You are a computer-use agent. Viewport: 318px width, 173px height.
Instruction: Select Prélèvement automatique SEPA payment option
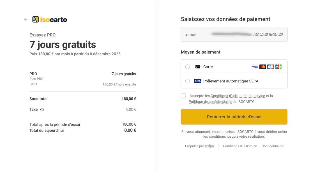tap(188, 81)
